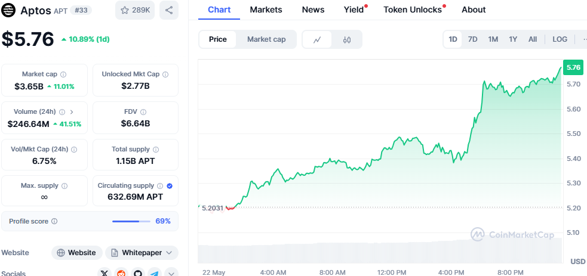
Task: Click the Unlocked Mkt Cap info icon
Action: [x=165, y=75]
